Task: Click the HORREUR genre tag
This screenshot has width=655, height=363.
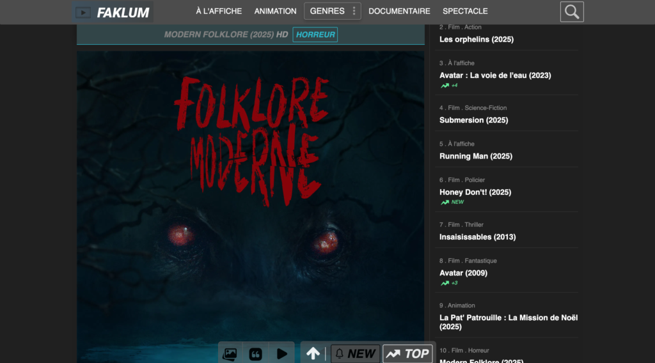Action: (315, 35)
